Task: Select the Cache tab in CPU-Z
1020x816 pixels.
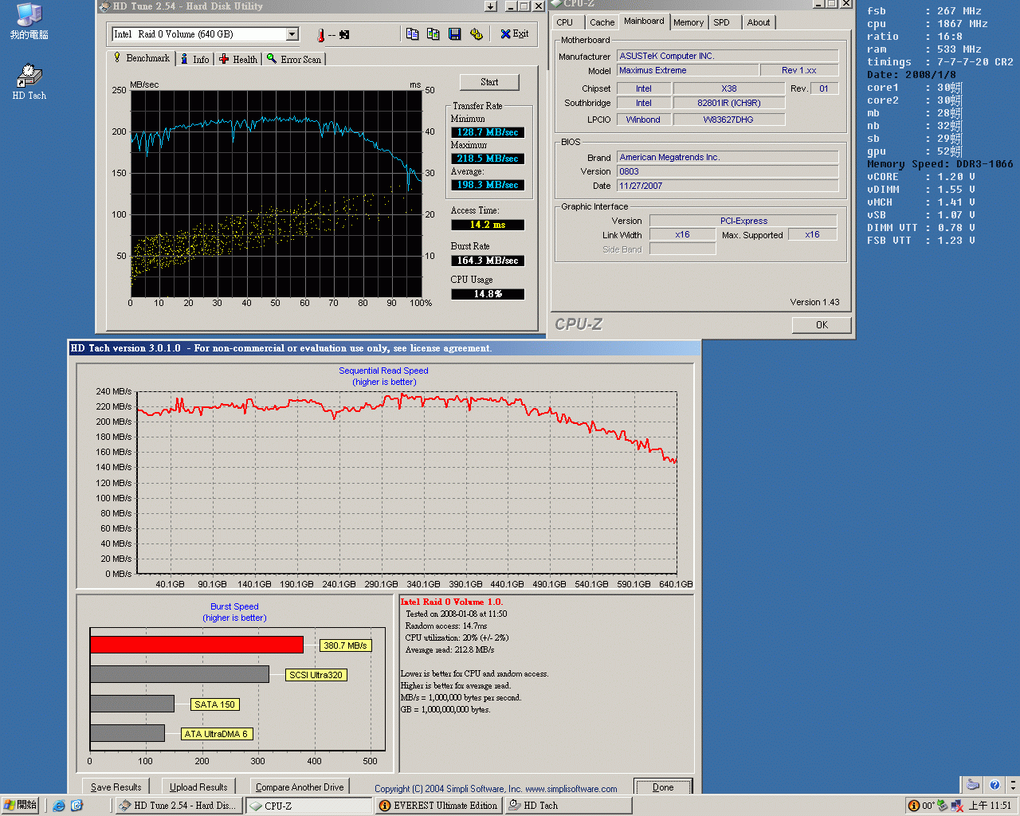Action: tap(602, 22)
